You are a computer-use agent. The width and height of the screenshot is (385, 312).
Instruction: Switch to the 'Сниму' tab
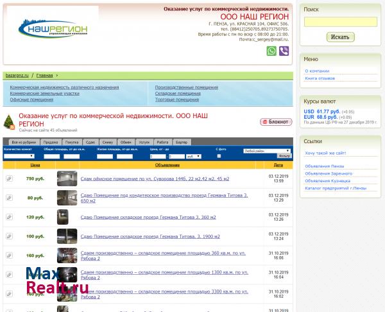pos(108,143)
